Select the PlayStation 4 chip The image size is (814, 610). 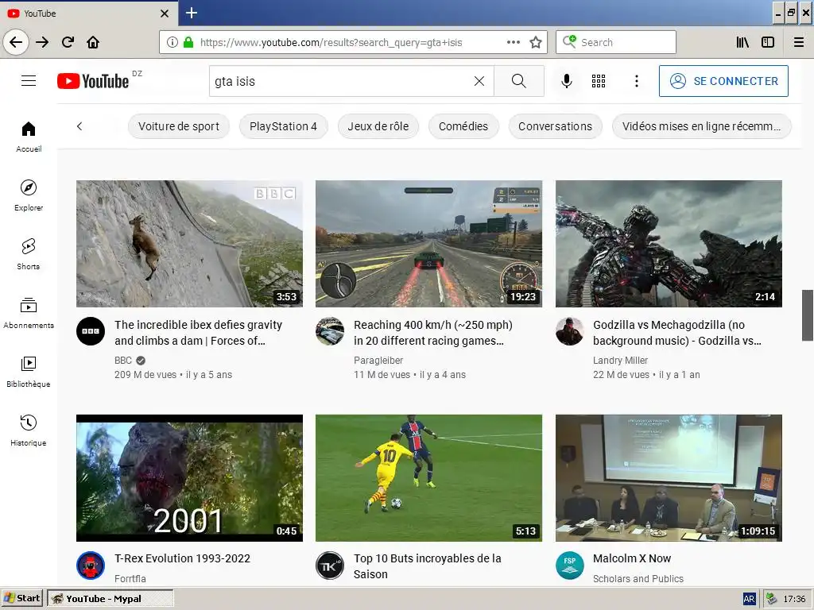click(x=283, y=126)
